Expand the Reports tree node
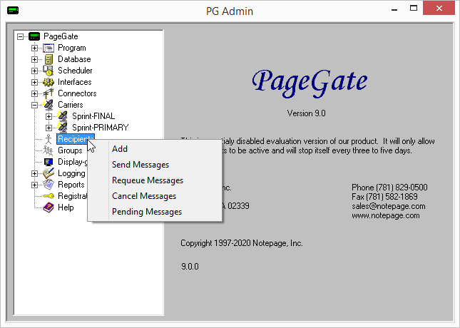Image resolution: width=460 pixels, height=328 pixels. tap(34, 185)
